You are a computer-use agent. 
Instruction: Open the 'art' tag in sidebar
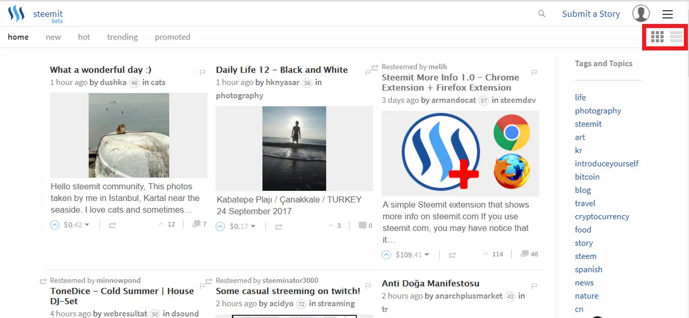pyautogui.click(x=580, y=137)
